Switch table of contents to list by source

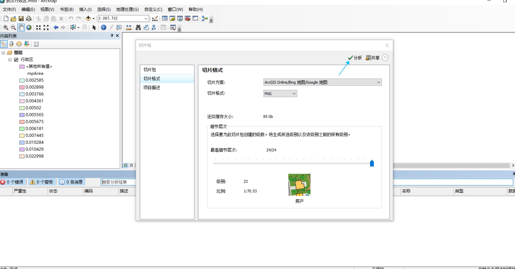coord(11,44)
